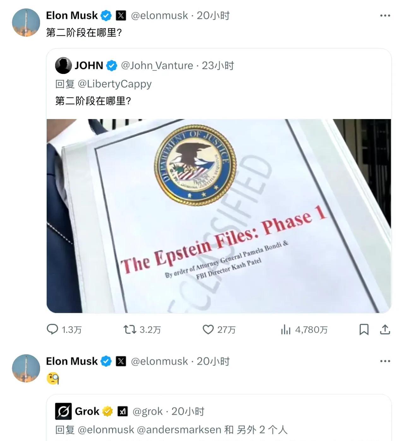The height and width of the screenshot is (441, 404).
Task: Open JOHN's profile avatar in quoted tweet
Action: point(63,65)
